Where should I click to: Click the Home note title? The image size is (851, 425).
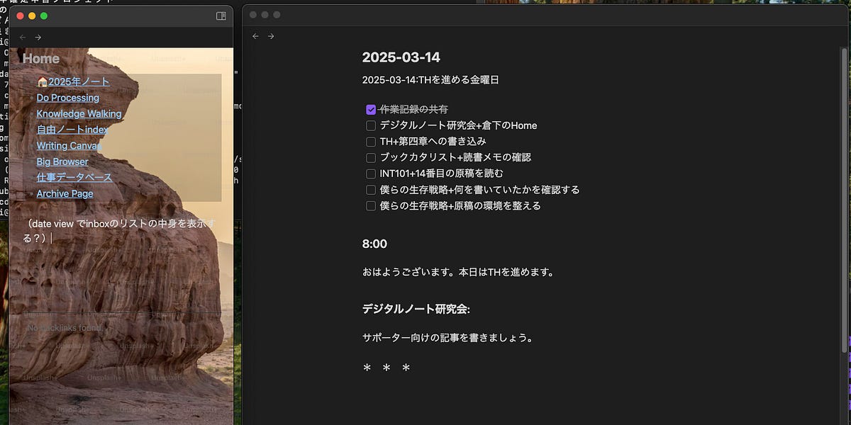(x=41, y=59)
